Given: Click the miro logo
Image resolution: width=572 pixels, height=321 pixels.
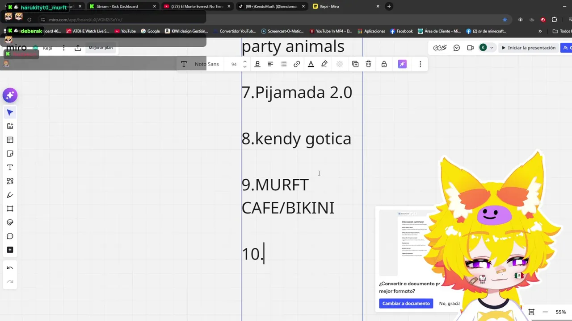Looking at the screenshot, I should [x=17, y=48].
